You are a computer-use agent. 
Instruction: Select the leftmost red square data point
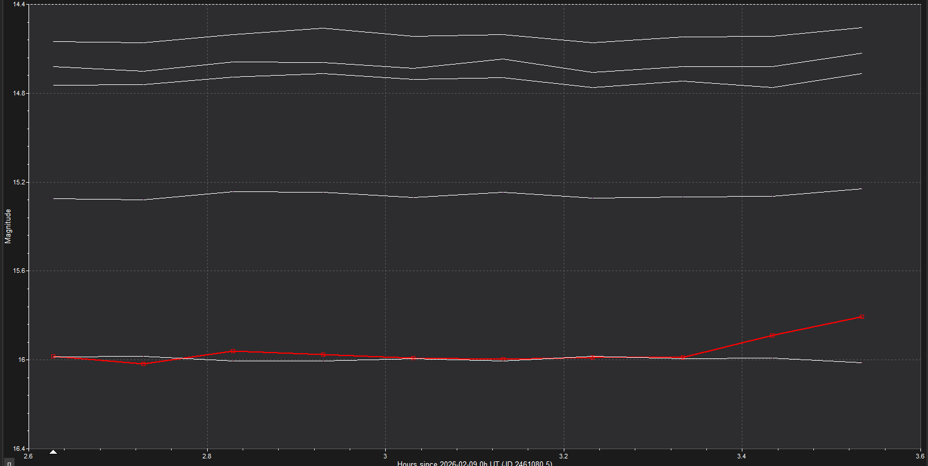tap(53, 356)
